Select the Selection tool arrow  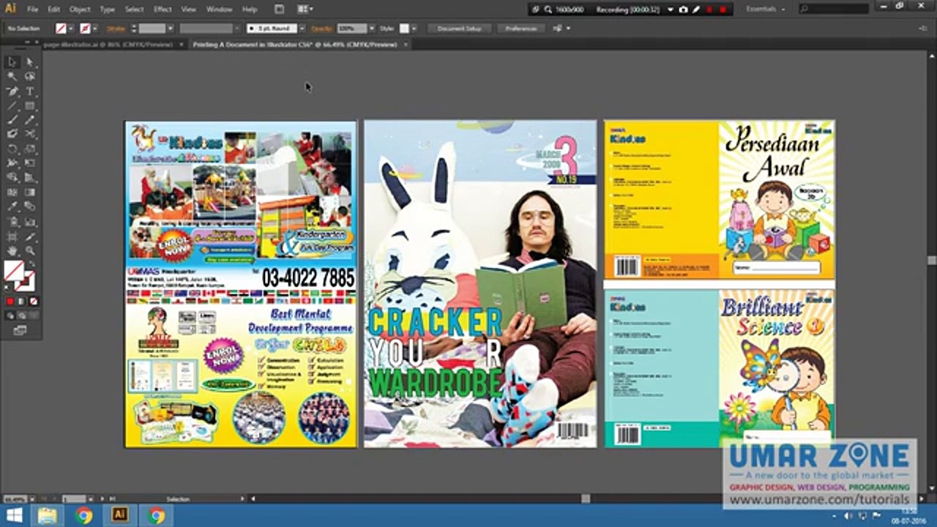[x=12, y=62]
